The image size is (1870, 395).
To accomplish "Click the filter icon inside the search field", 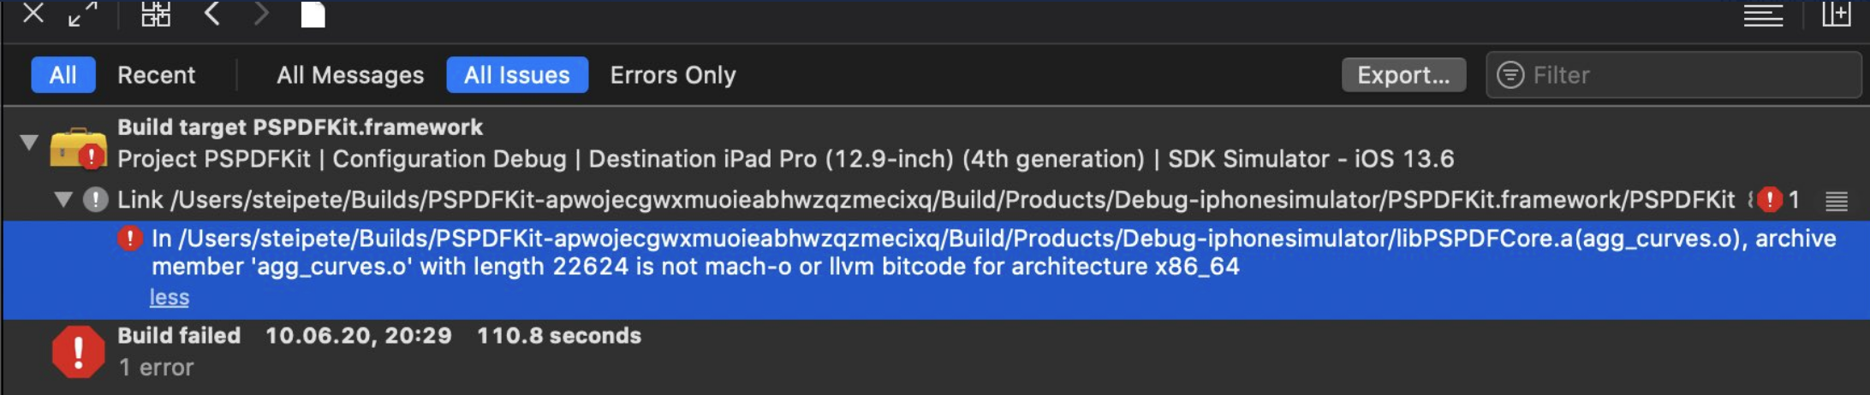I will pos(1510,75).
